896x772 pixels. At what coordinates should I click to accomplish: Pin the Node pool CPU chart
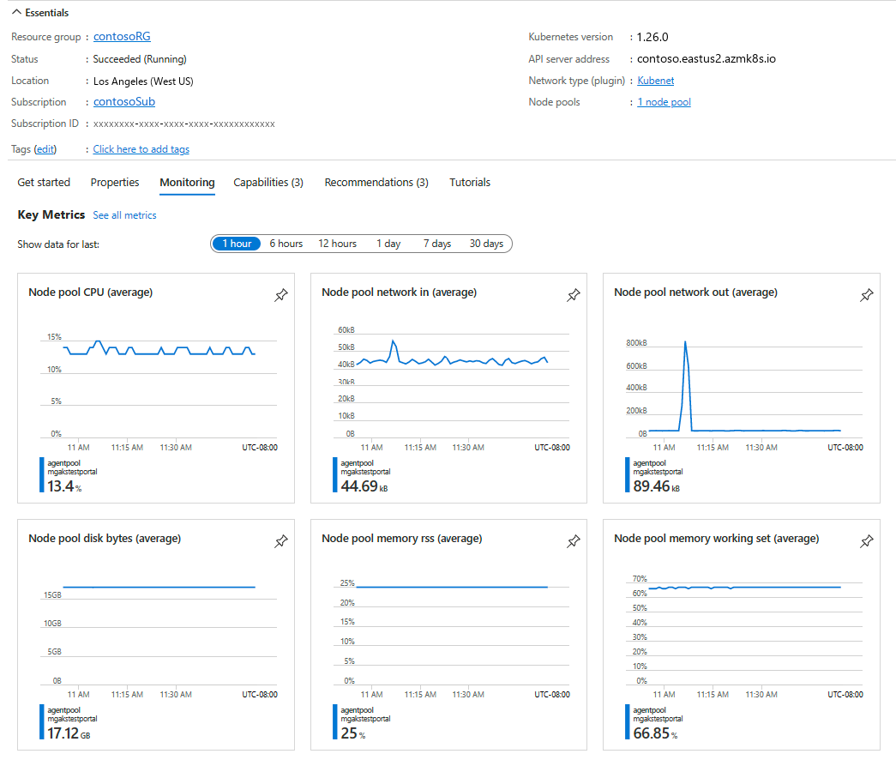click(280, 295)
